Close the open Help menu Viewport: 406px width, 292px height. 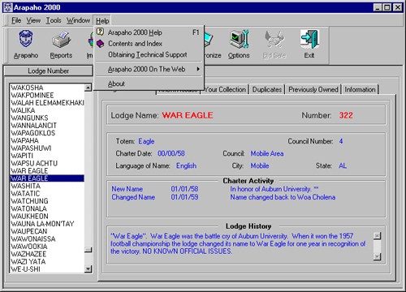(102, 20)
